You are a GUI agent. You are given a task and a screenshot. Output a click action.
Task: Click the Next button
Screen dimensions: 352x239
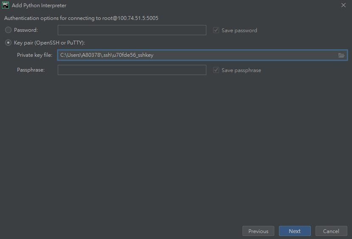click(295, 231)
